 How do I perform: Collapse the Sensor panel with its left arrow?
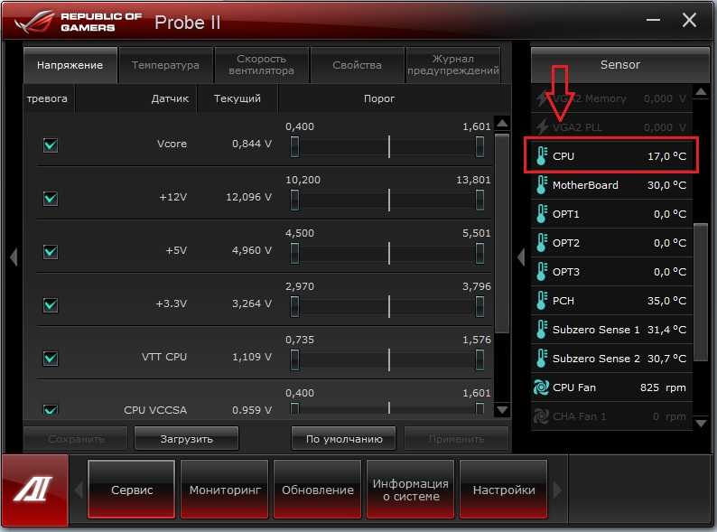[521, 257]
